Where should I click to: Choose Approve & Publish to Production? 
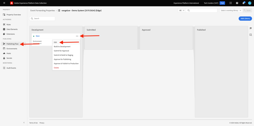tap(66, 64)
